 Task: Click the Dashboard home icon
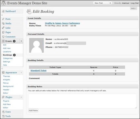click(3, 11)
